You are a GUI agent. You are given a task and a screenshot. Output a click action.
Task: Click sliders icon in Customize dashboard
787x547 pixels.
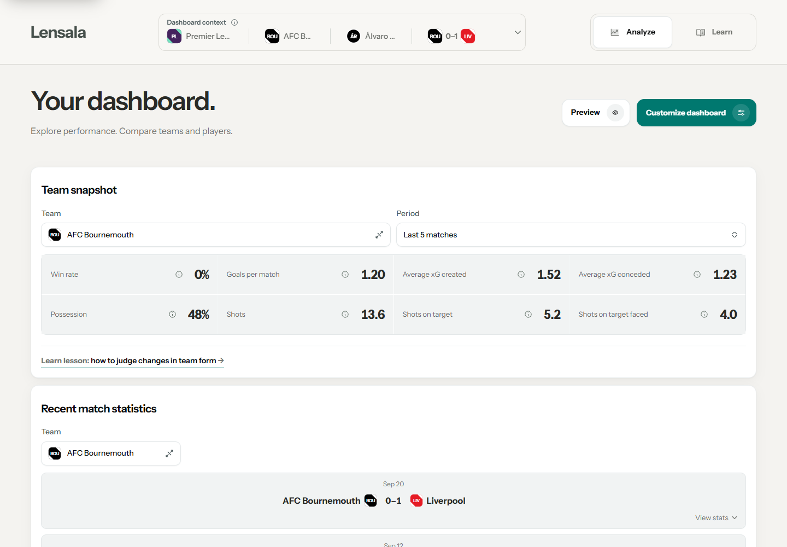click(x=741, y=113)
